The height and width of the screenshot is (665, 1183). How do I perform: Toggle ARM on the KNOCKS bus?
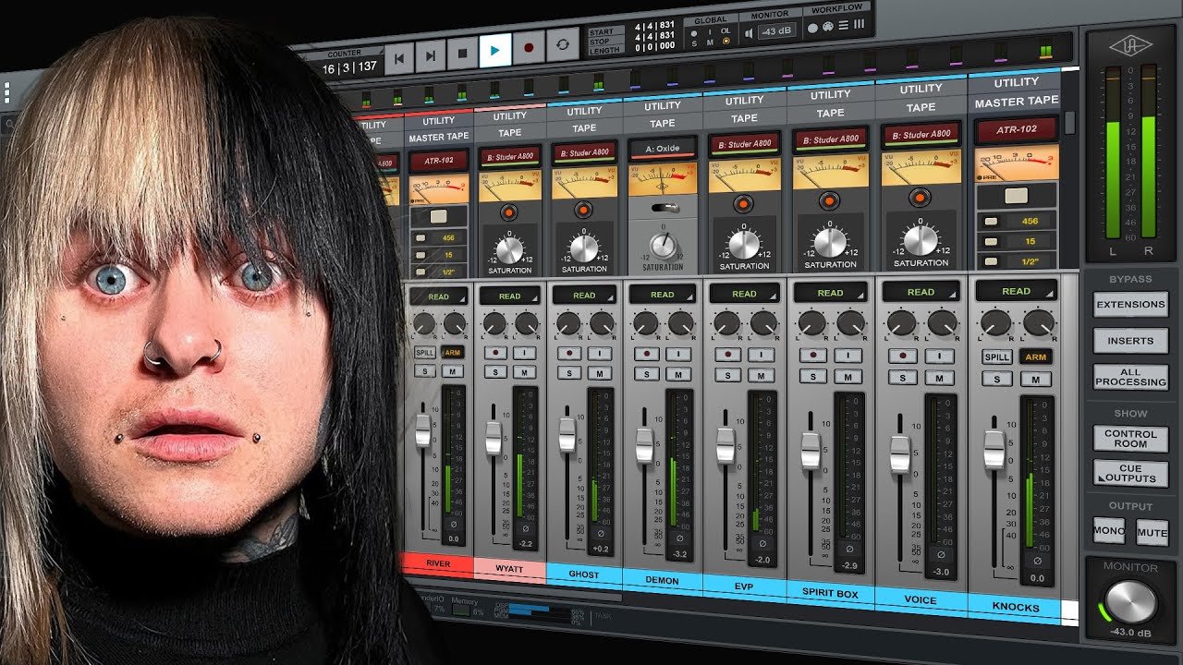(1036, 357)
